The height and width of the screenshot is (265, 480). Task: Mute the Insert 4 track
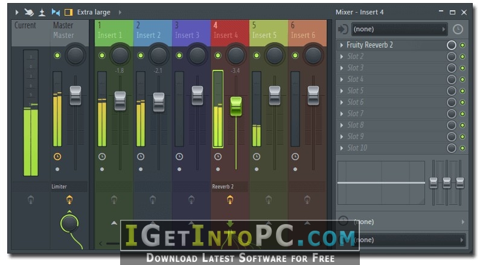coord(217,55)
